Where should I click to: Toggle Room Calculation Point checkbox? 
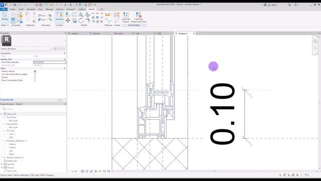(x=35, y=80)
